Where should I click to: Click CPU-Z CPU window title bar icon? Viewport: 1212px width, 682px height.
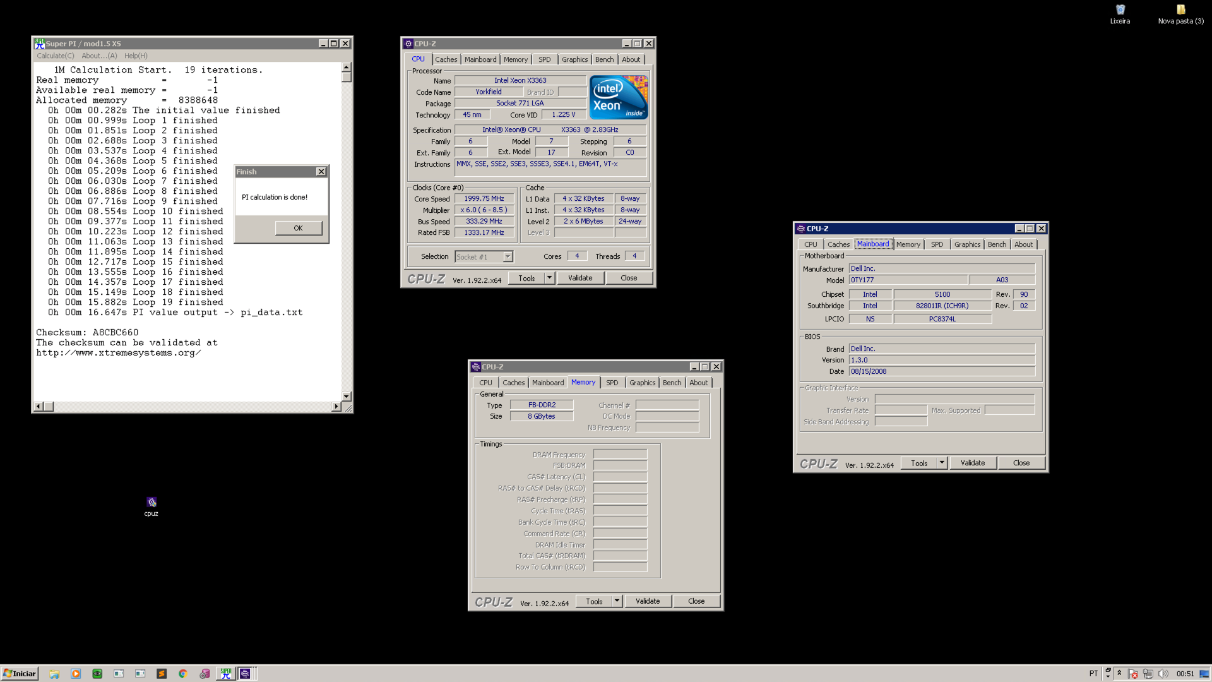pos(408,44)
